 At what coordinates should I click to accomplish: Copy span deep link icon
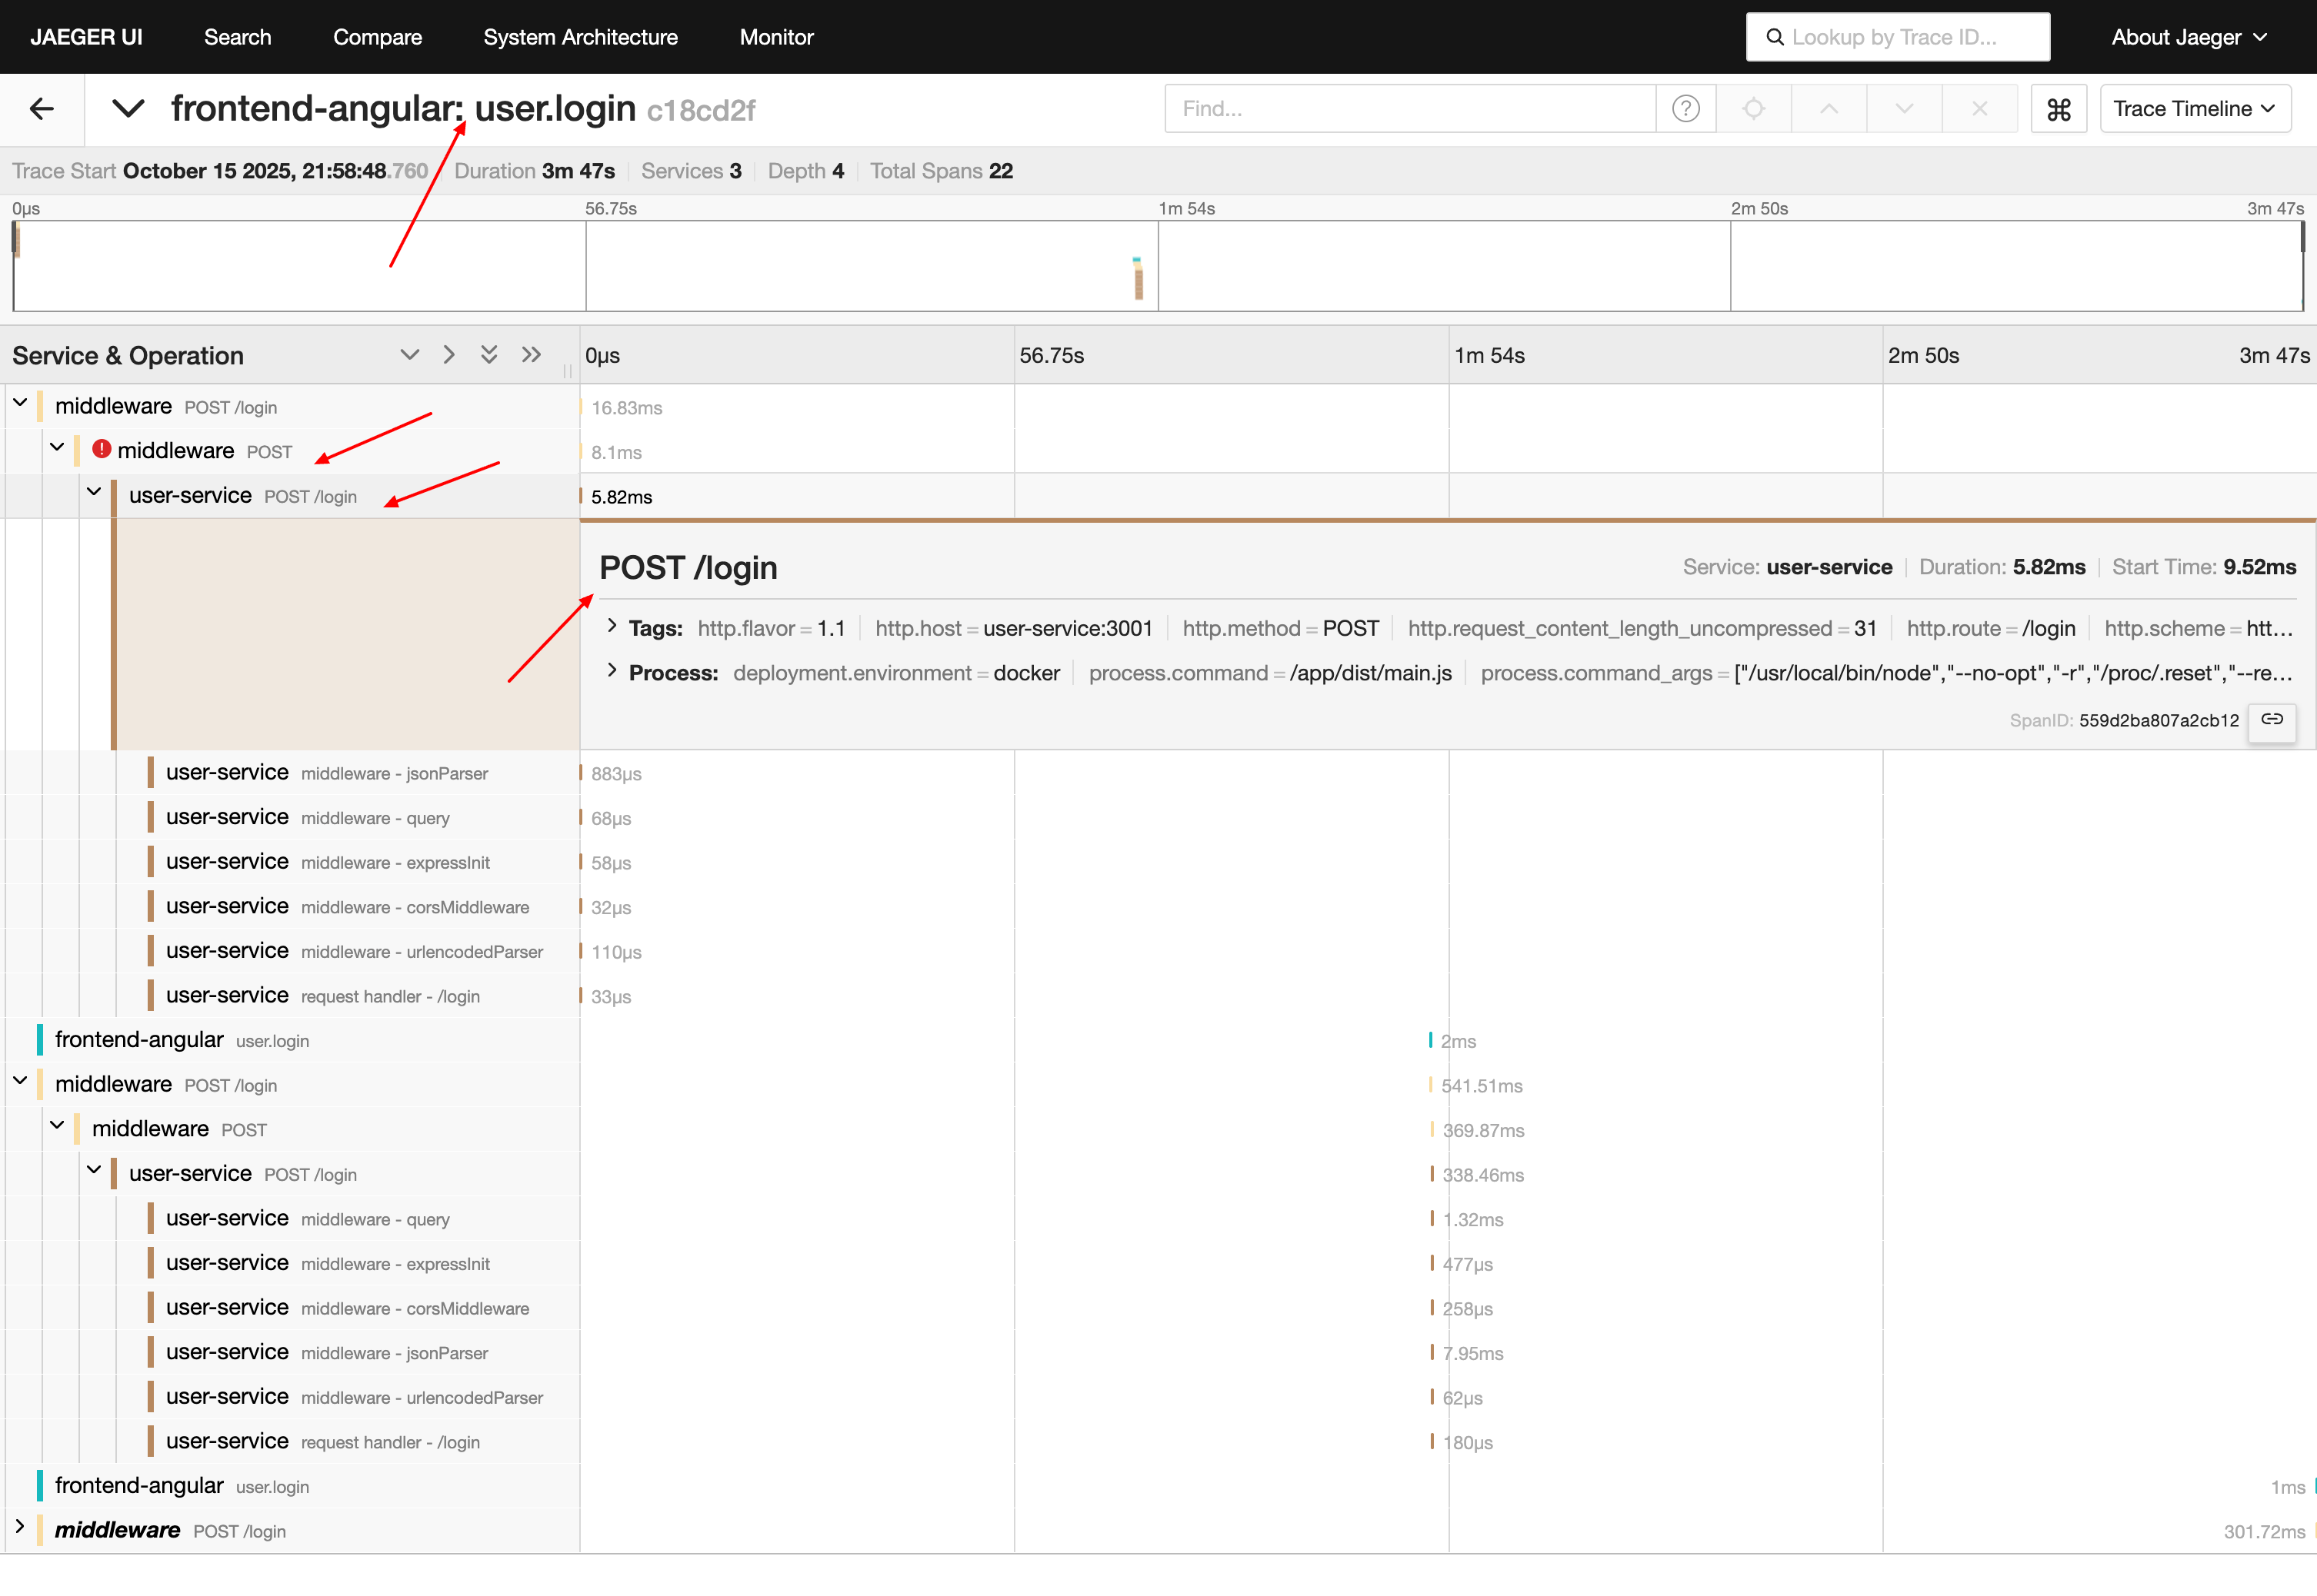[2272, 720]
